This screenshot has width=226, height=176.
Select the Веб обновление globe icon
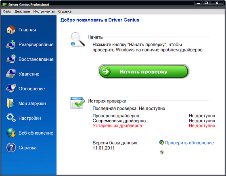click(11, 133)
